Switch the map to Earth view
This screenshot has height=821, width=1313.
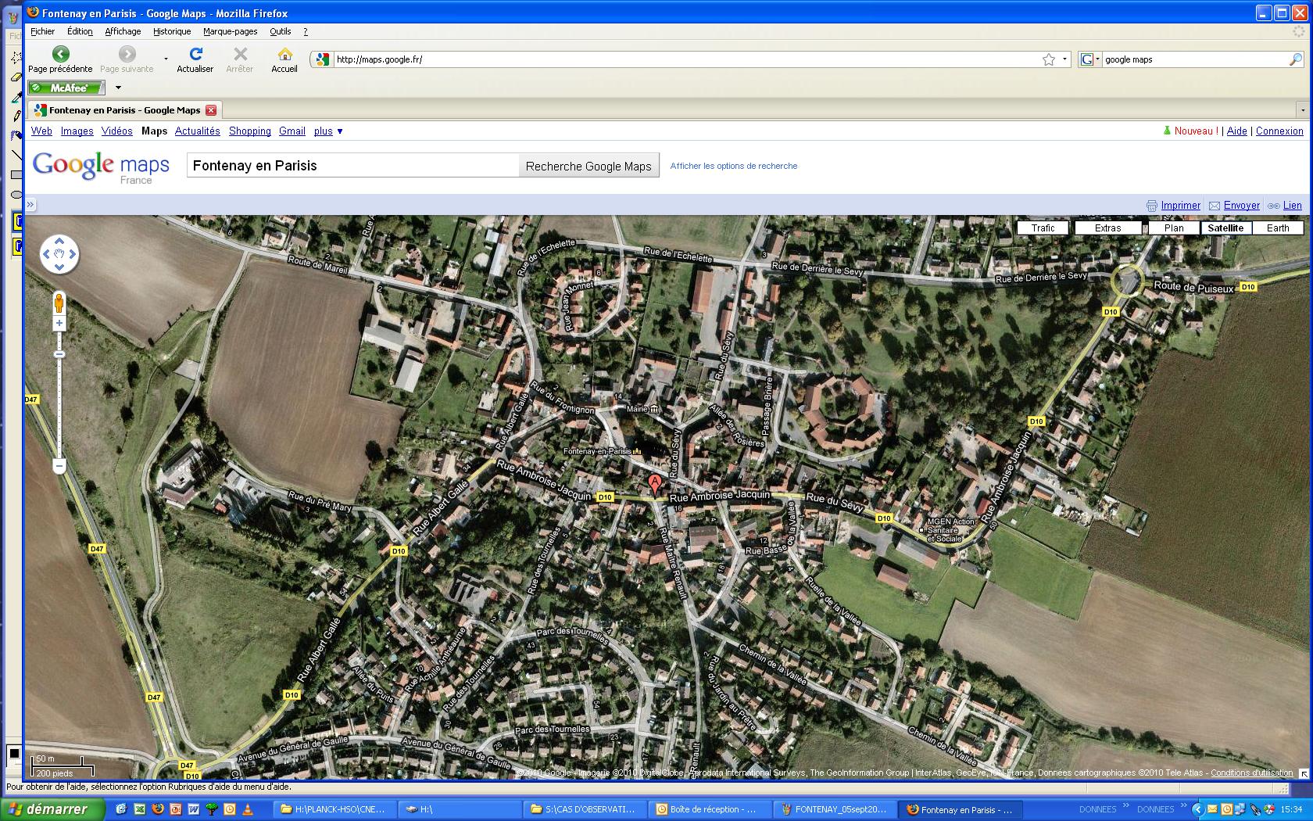[1277, 228]
